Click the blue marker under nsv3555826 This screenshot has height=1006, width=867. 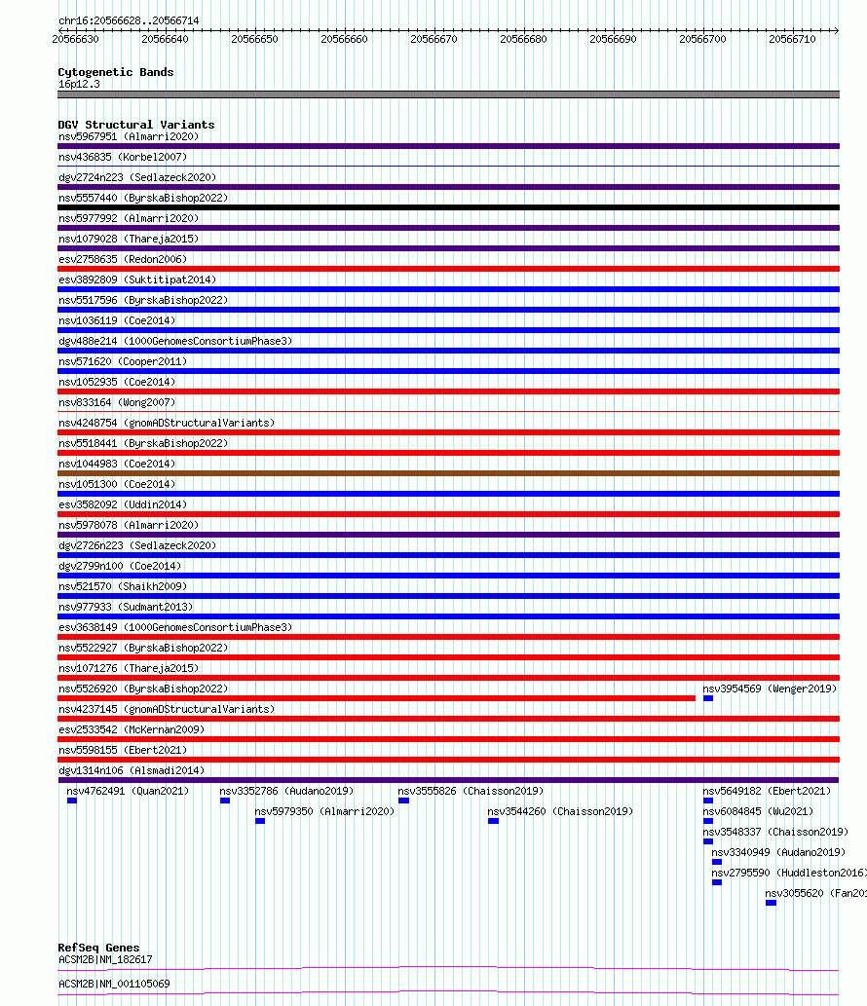[x=403, y=801]
